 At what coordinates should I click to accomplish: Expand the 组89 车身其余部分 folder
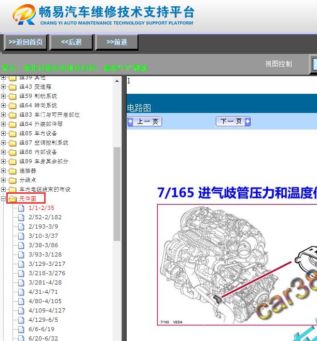tap(3, 161)
